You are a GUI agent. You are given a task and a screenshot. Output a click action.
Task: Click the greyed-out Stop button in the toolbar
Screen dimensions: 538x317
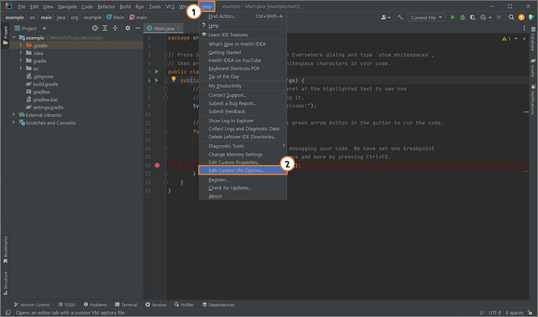click(x=499, y=17)
